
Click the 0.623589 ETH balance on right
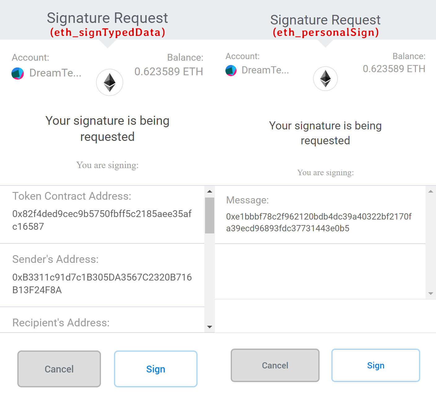click(394, 69)
